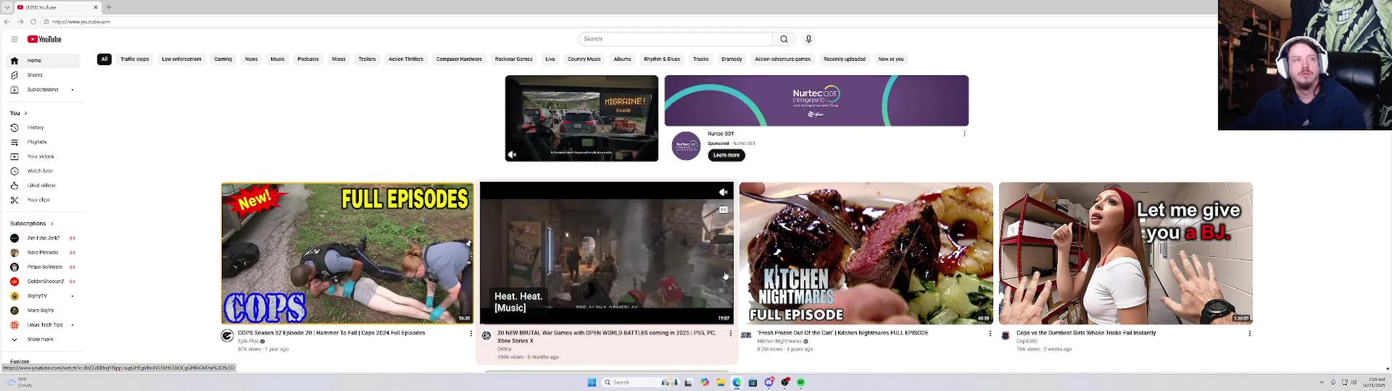Screen dimensions: 1392x391
Task: Select Law enforcement filter chip
Action: tap(182, 59)
